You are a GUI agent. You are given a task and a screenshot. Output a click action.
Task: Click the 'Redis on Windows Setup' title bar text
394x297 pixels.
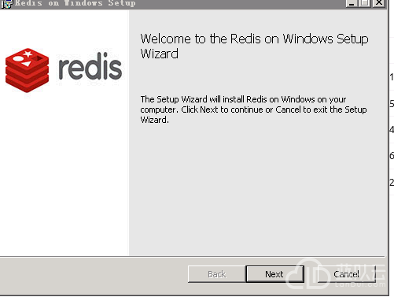[x=75, y=3]
